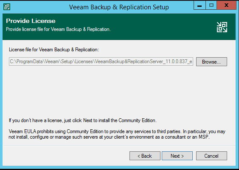This screenshot has height=170, width=239.
Task: Open the Browse dialog for license file
Action: 211,61
